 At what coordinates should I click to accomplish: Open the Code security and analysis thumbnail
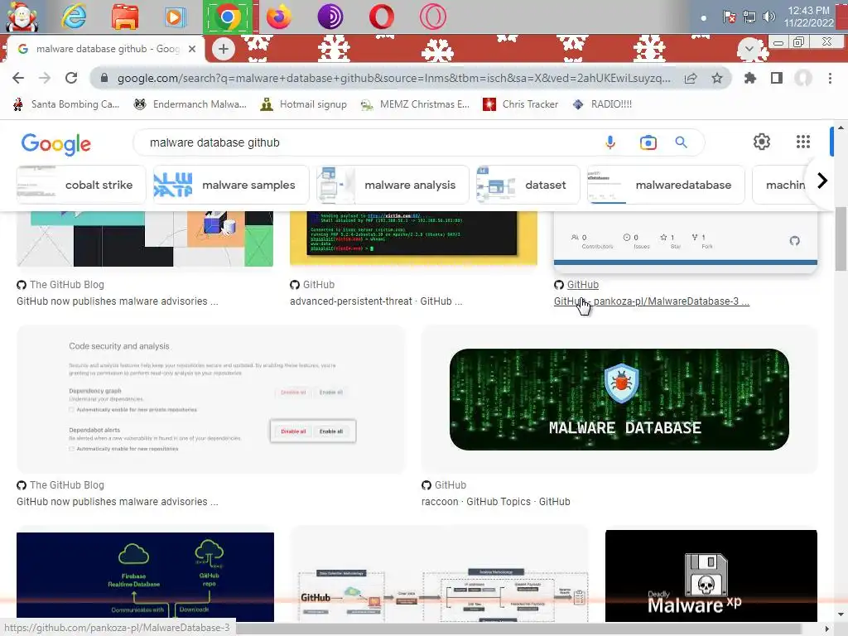[x=211, y=399]
